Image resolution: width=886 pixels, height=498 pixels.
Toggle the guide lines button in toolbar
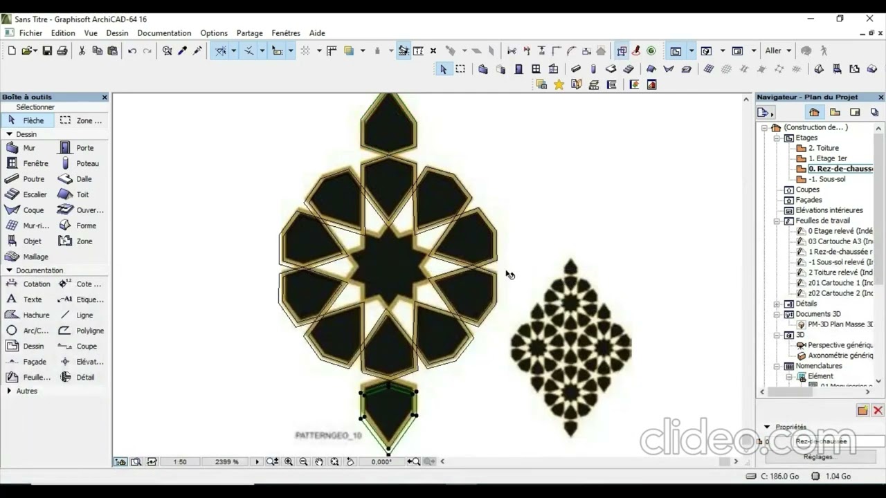pos(221,50)
